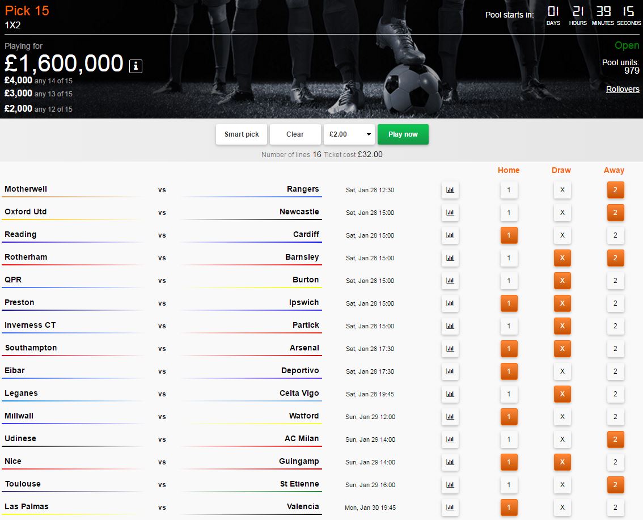
Task: Select Draw for Millwall vs Watford
Action: (562, 417)
